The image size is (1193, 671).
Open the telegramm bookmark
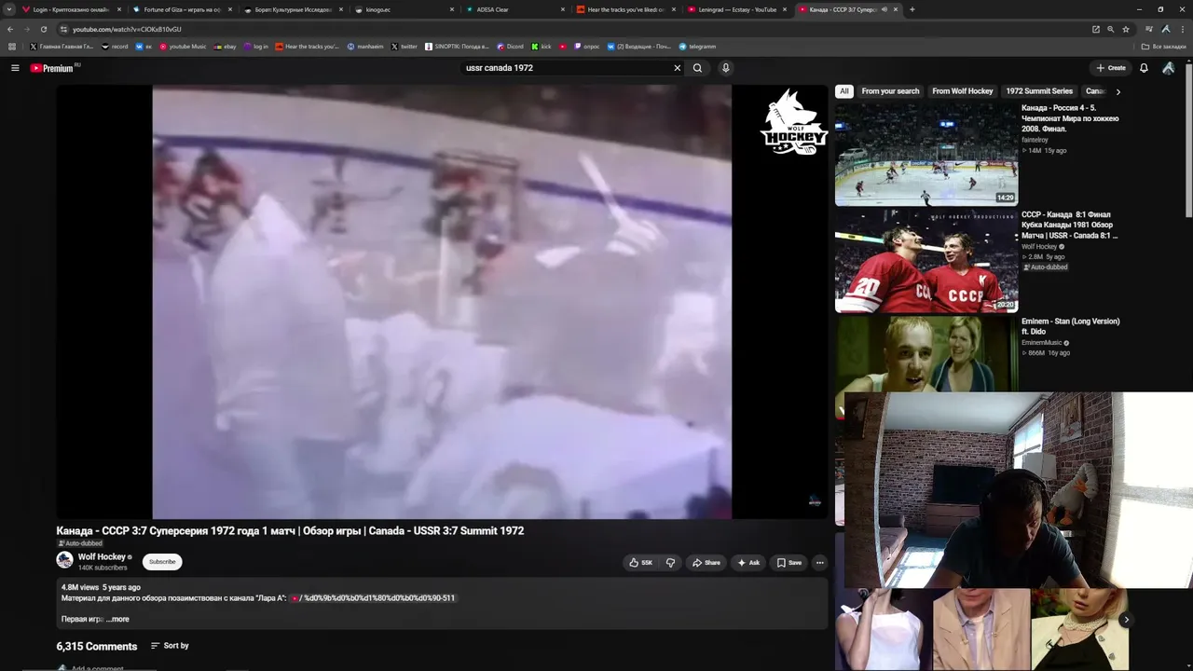click(x=697, y=47)
